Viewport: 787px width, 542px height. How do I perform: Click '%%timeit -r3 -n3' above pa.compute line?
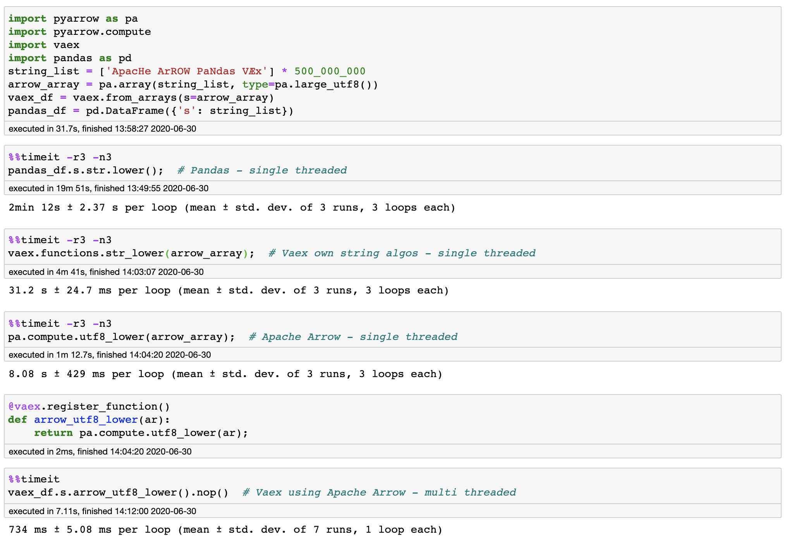pyautogui.click(x=60, y=324)
